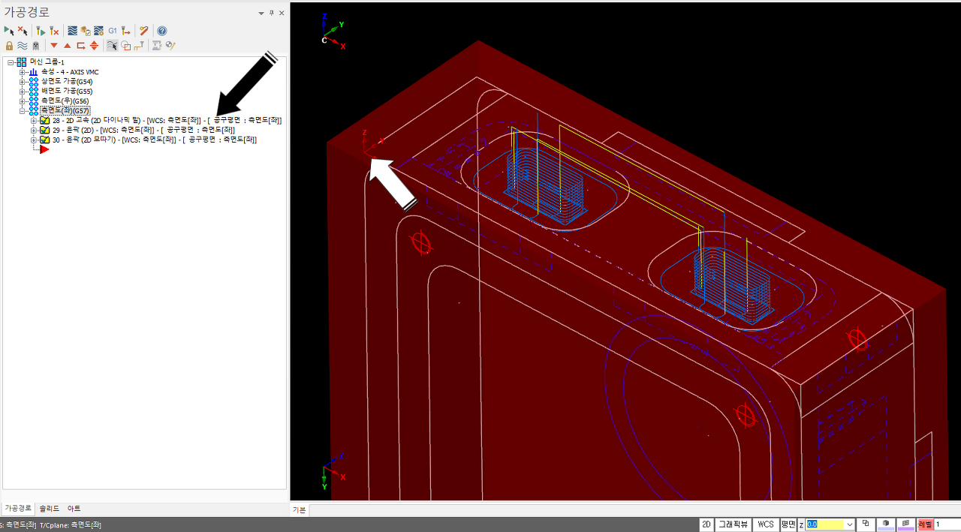Post selected operations with G1 icon

click(113, 31)
